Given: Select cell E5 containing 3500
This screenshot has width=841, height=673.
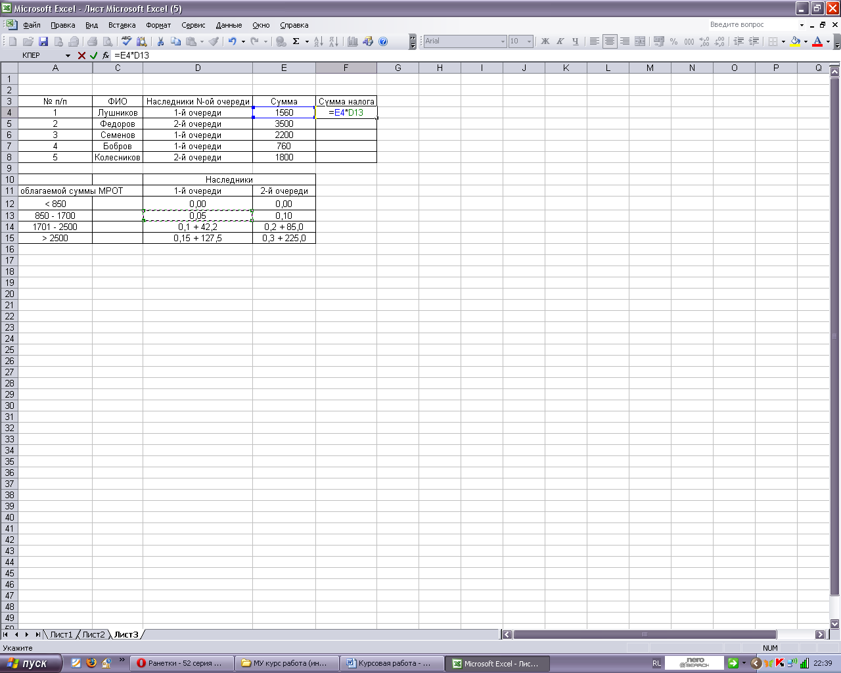Looking at the screenshot, I should coord(284,124).
